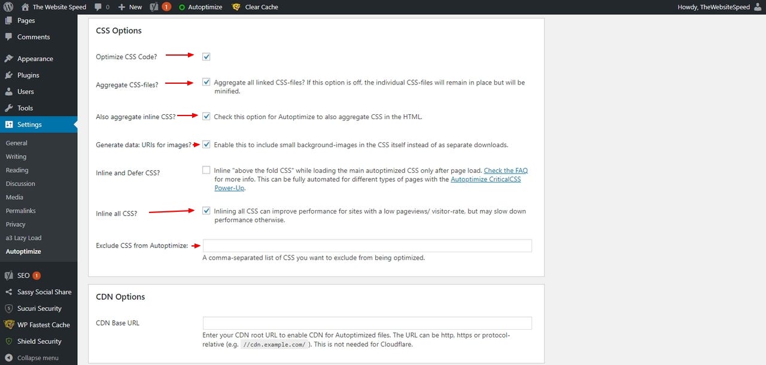The width and height of the screenshot is (766, 365).
Task: Open Permalinks settings submenu item
Action: point(21,211)
